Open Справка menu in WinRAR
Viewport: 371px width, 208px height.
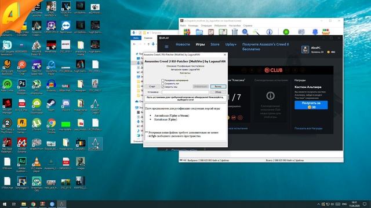click(x=248, y=25)
